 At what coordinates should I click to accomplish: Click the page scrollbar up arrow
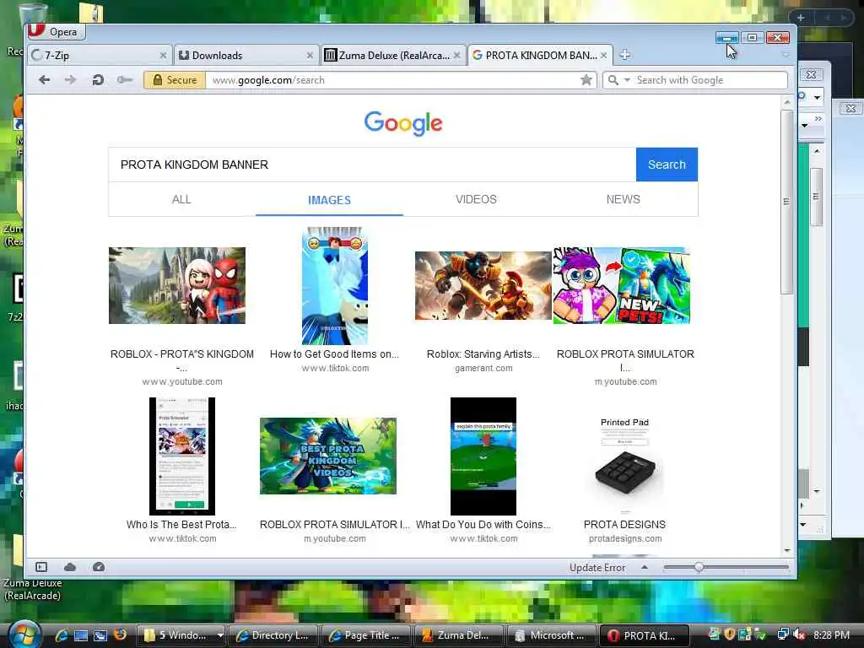pyautogui.click(x=787, y=102)
